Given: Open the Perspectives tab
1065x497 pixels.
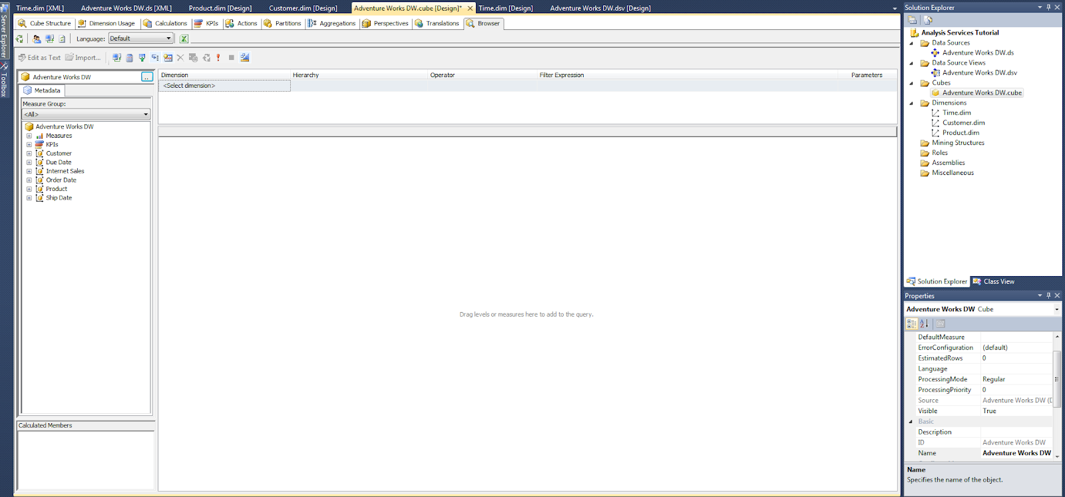Looking at the screenshot, I should coord(385,23).
